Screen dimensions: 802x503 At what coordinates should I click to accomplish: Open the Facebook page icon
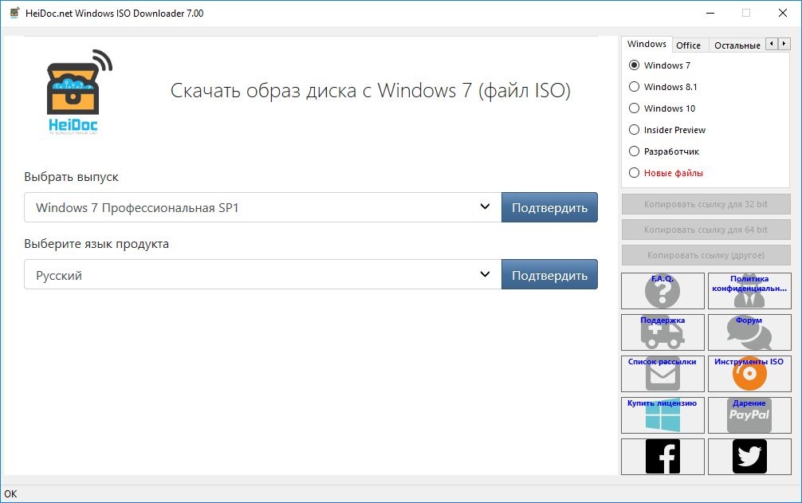pos(662,457)
